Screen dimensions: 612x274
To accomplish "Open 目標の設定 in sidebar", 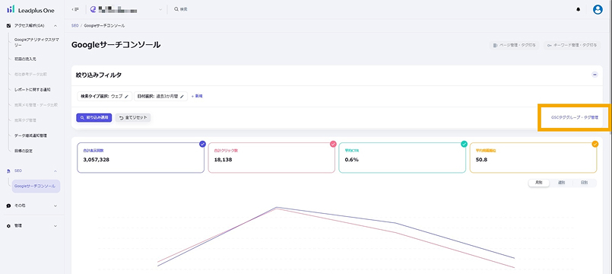I will tap(23, 151).
